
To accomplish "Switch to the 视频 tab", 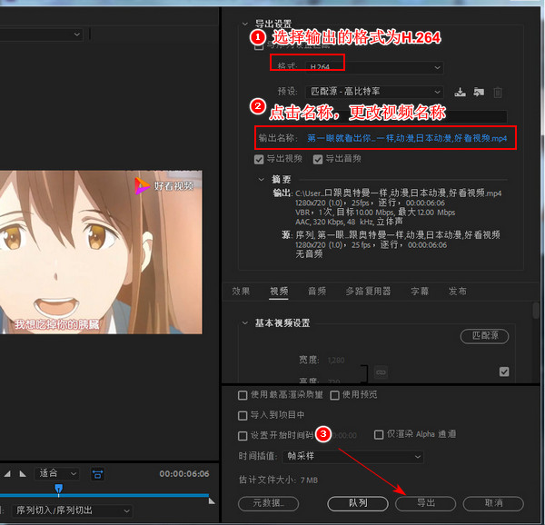I will coord(279,291).
